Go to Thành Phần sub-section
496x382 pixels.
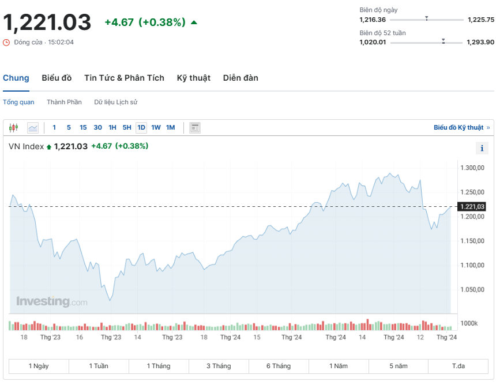pos(64,102)
